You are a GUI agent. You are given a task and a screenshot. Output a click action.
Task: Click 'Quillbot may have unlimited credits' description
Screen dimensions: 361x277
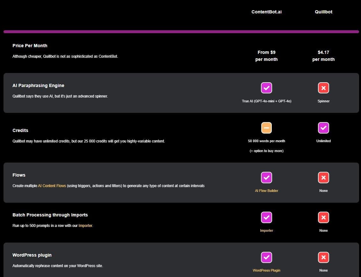pyautogui.click(x=89, y=141)
